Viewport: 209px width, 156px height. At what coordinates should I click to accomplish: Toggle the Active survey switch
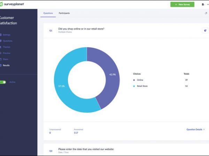pyautogui.click(x=3, y=82)
